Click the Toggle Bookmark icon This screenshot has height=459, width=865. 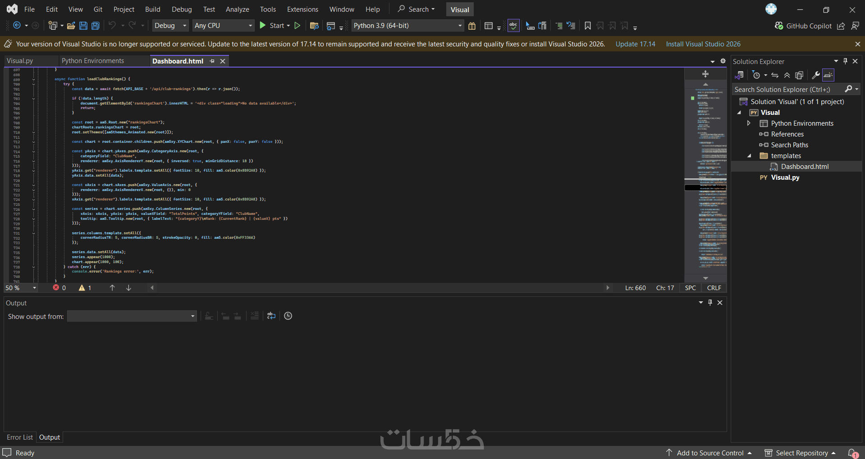[587, 26]
